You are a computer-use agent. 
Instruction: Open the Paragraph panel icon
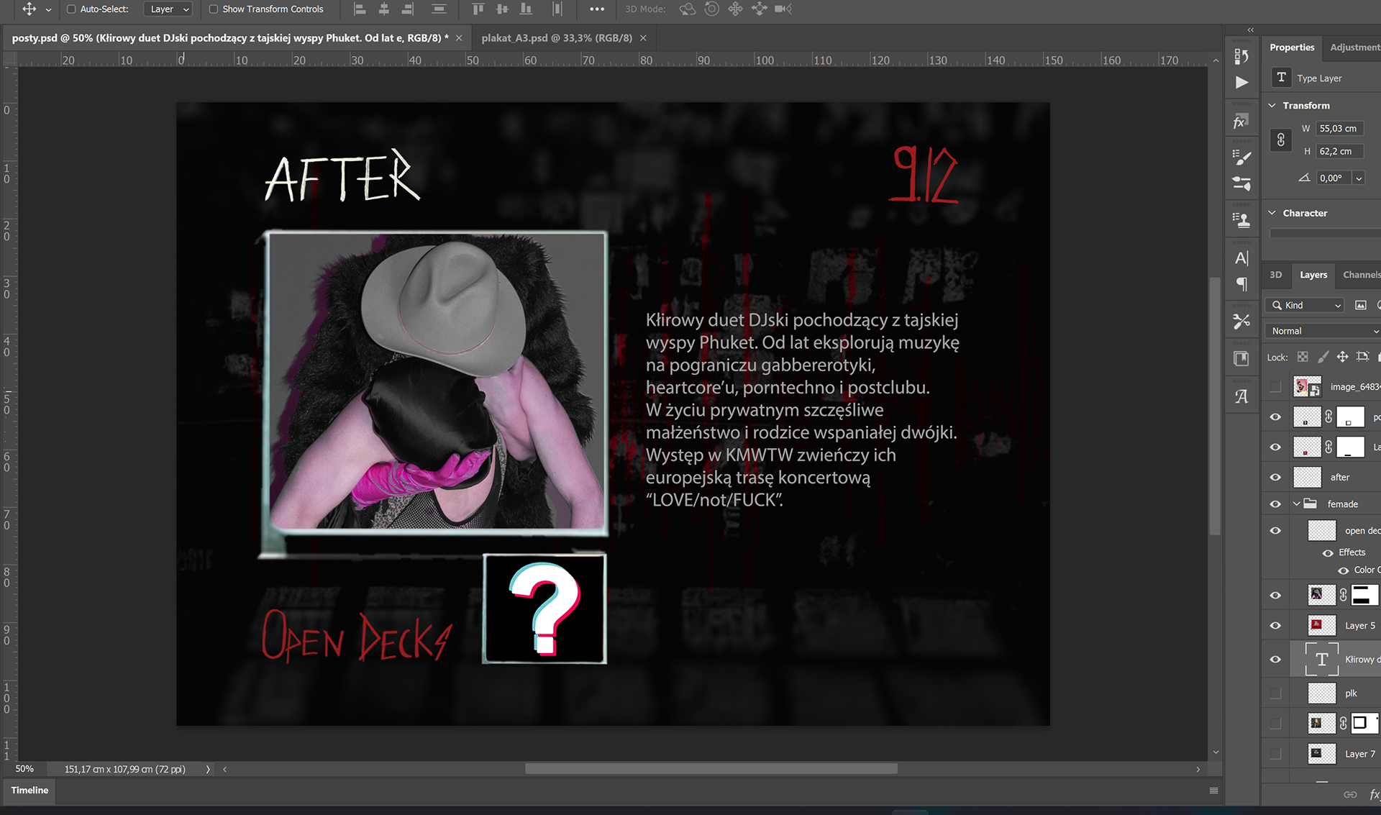click(x=1241, y=284)
